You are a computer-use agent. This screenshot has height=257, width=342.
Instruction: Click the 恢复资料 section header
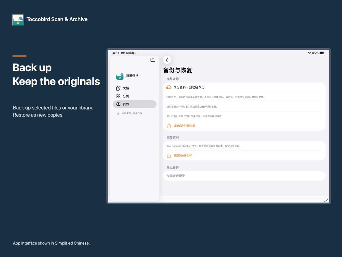tap(173, 138)
